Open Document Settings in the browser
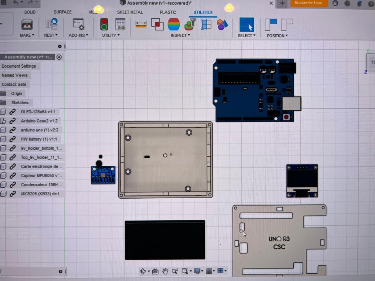 [19, 66]
